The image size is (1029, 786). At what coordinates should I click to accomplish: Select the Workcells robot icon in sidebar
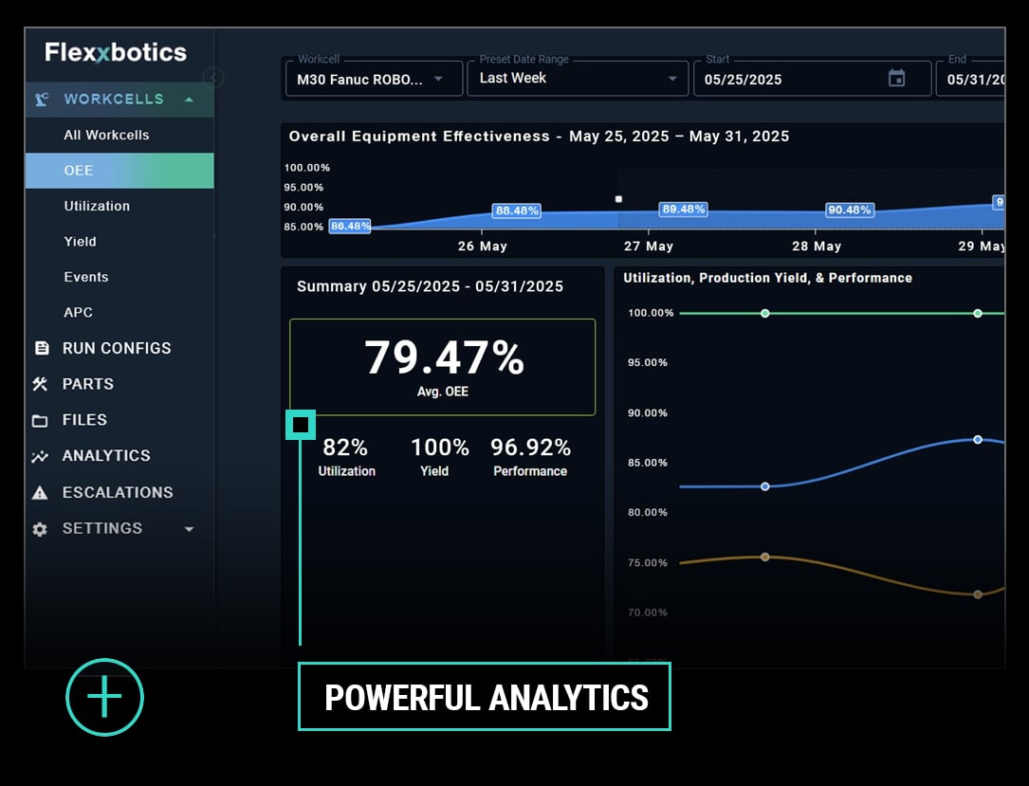pyautogui.click(x=41, y=99)
